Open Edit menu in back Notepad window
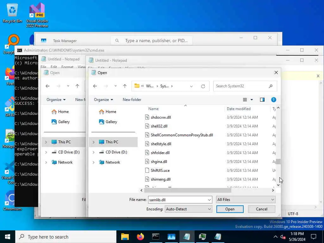This screenshot has height=243, width=324. (54, 67)
